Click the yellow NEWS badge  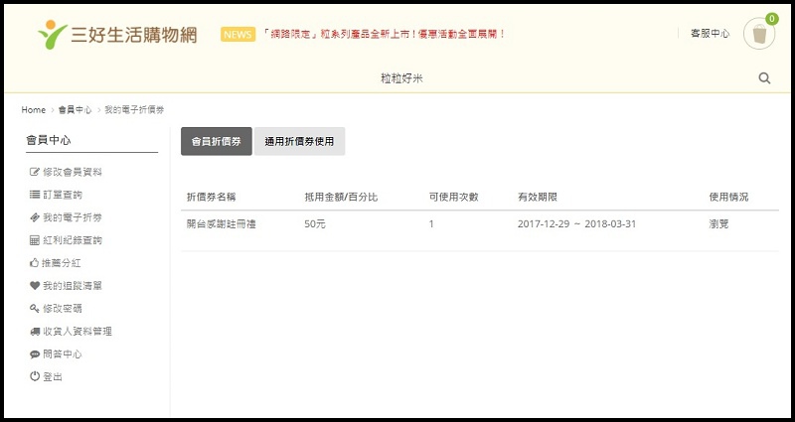[x=238, y=34]
